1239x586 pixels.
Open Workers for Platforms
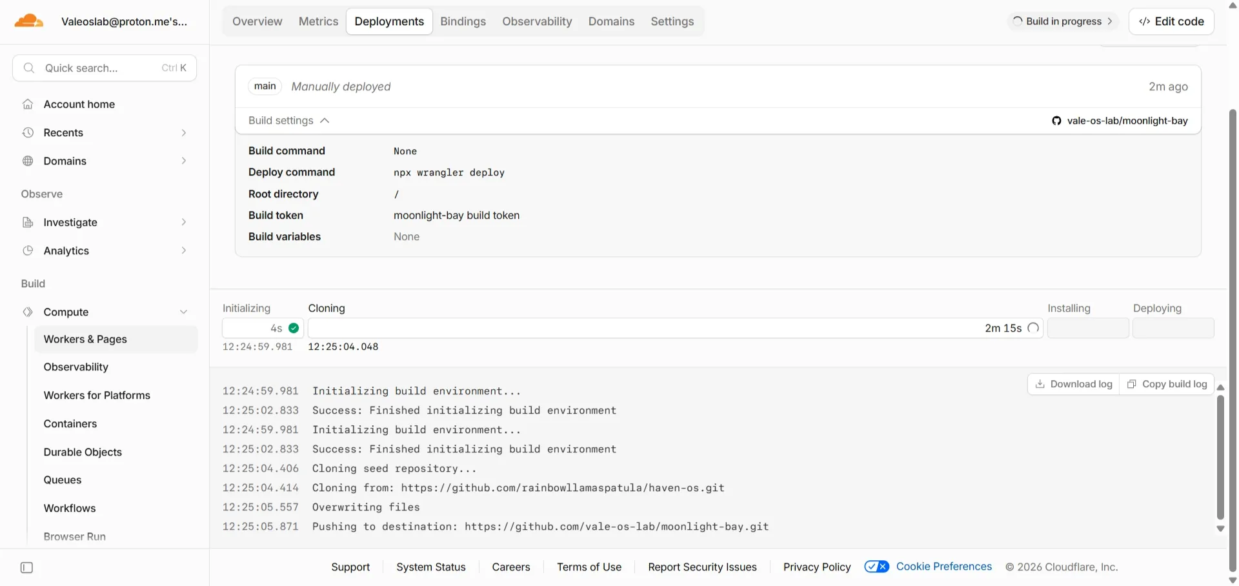coord(97,396)
